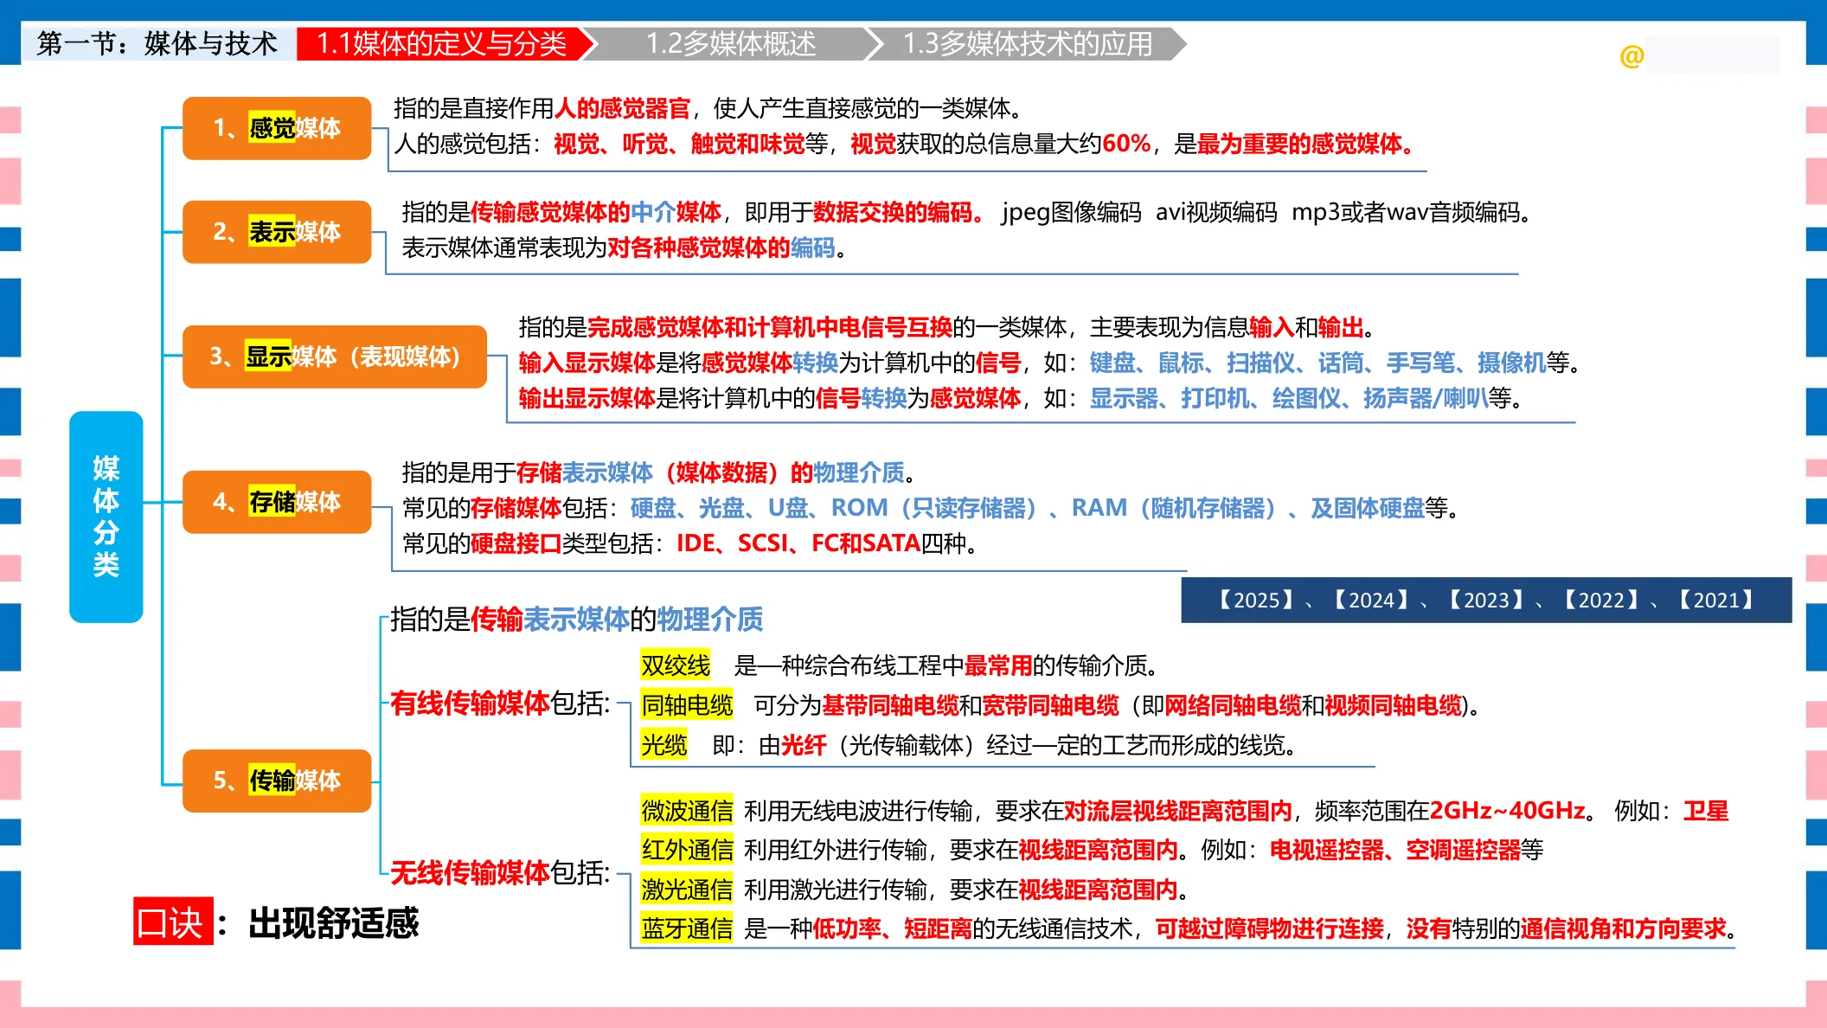Click the red text IDE、SCSI、FC和SATA
Screen dimensions: 1827x1028
798,543
